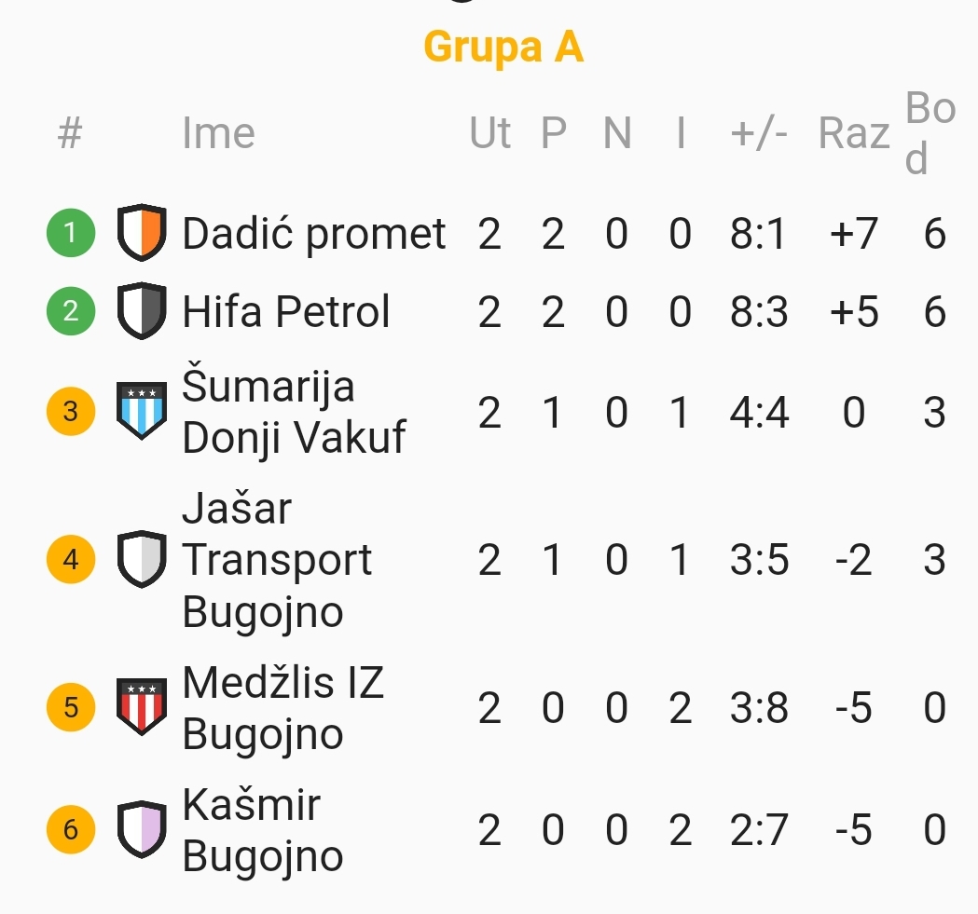
Task: Click Jašar Transport Bugojno white shield crest
Action: [x=142, y=560]
